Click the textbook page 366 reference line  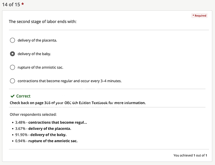point(78,103)
